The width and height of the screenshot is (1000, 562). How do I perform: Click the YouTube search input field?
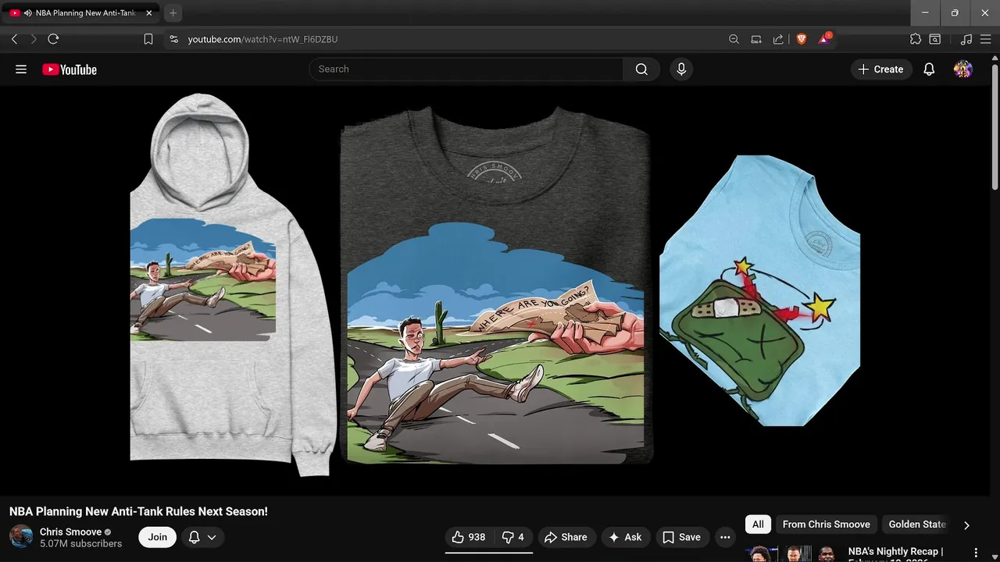[466, 69]
